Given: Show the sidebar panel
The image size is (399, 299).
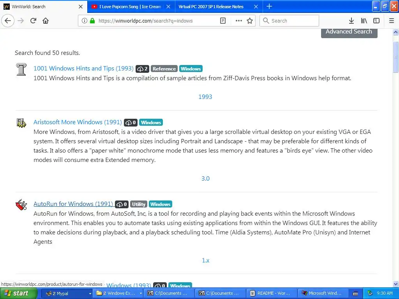Looking at the screenshot, I should pos(376,21).
